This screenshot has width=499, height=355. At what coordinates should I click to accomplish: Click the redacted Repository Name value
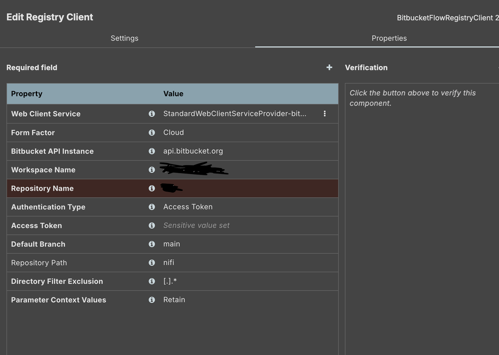click(171, 188)
